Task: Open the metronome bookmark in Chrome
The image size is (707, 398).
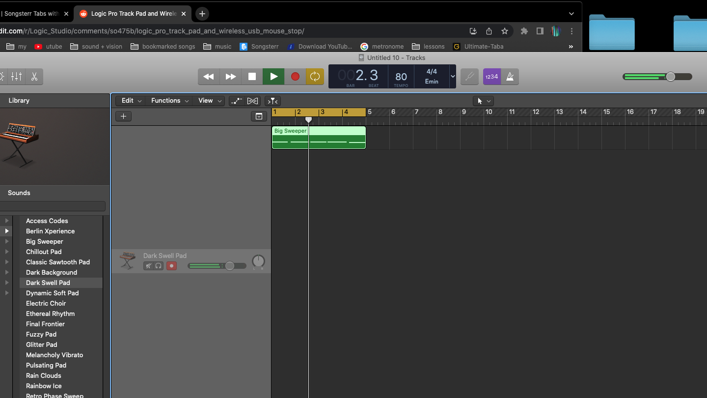Action: pyautogui.click(x=382, y=47)
